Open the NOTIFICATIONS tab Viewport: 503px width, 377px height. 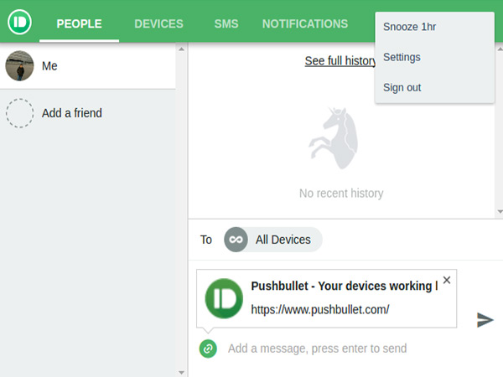point(305,23)
